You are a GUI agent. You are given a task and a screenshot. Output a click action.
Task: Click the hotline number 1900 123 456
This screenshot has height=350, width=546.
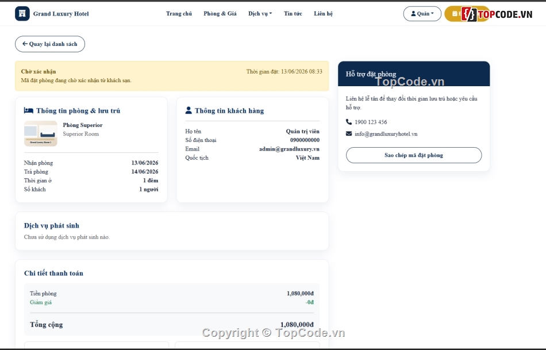(371, 122)
